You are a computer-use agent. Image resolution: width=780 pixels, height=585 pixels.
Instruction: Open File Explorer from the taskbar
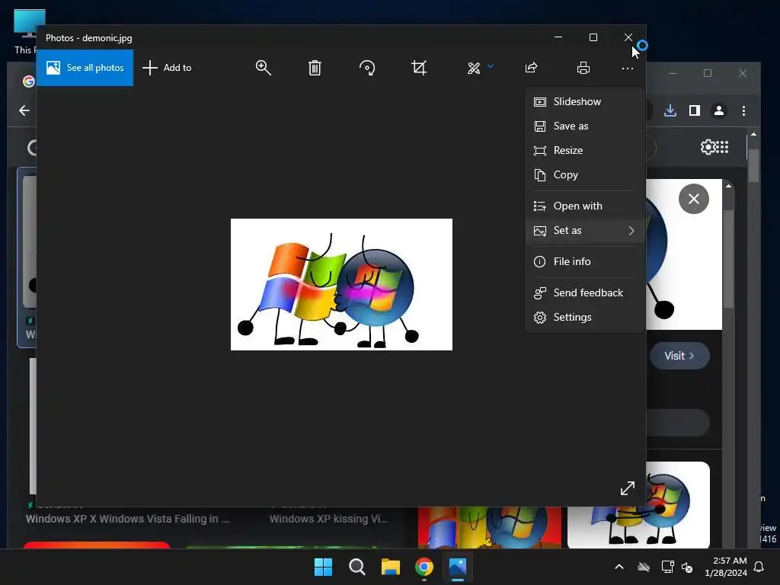click(391, 567)
